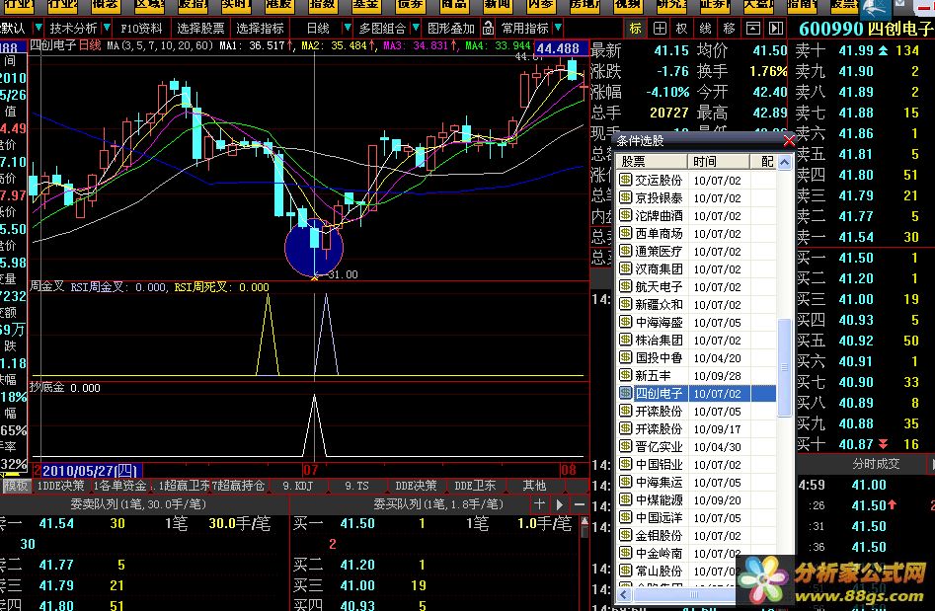
Task: Click the 选择股票 toolbar button
Action: click(201, 28)
